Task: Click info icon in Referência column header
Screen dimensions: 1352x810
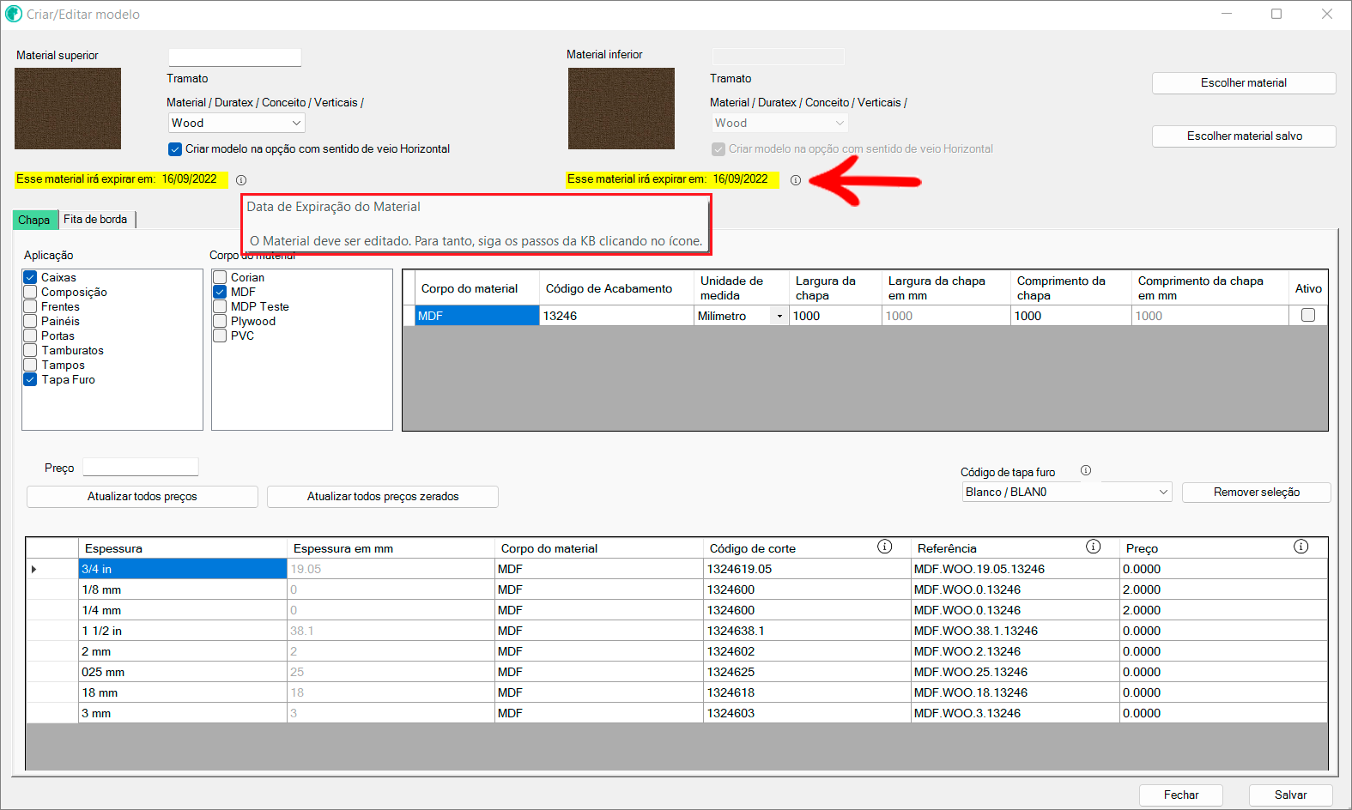Action: (1093, 547)
